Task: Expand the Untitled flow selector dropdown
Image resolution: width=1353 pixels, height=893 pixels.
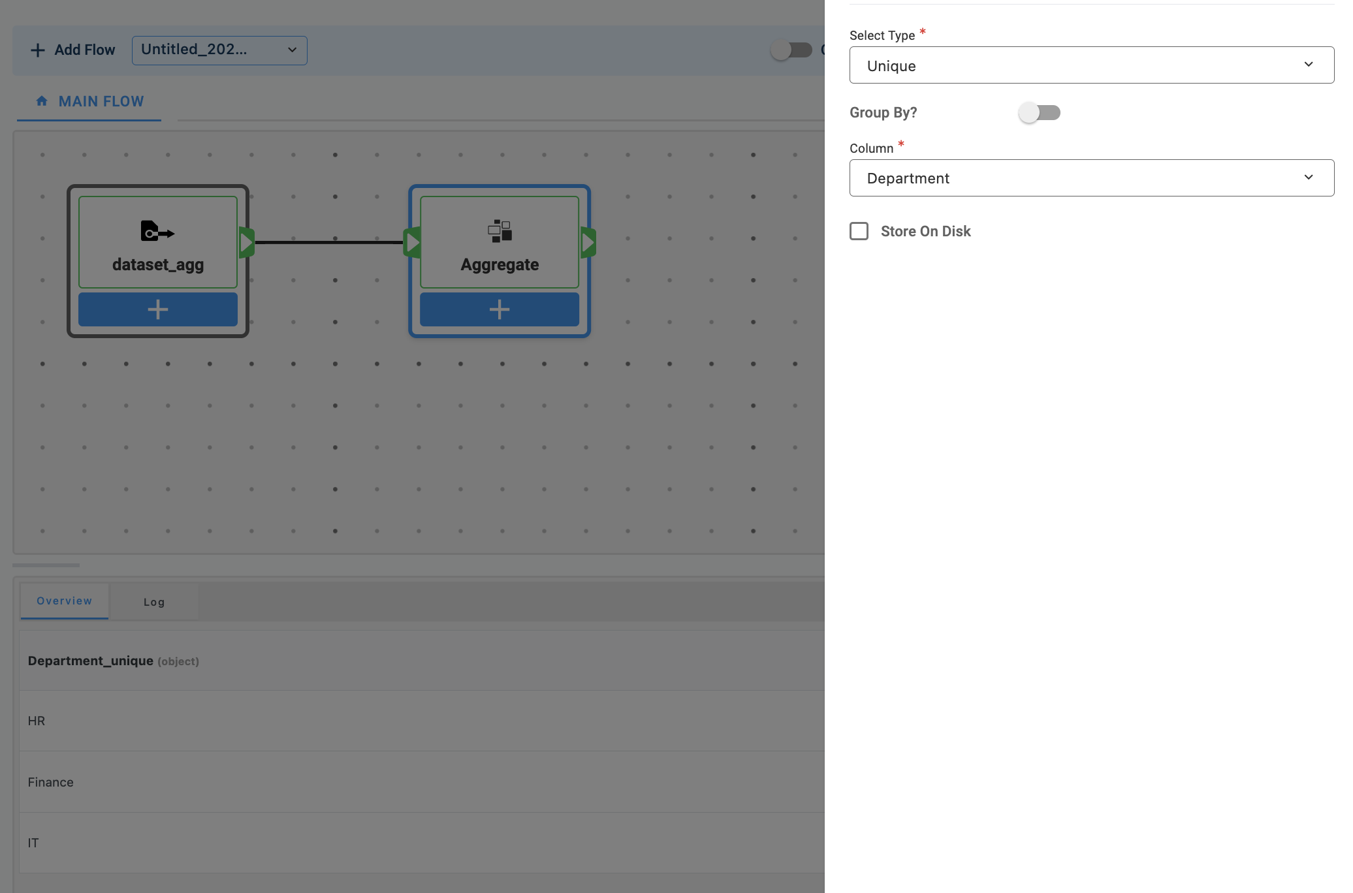Action: click(x=219, y=50)
